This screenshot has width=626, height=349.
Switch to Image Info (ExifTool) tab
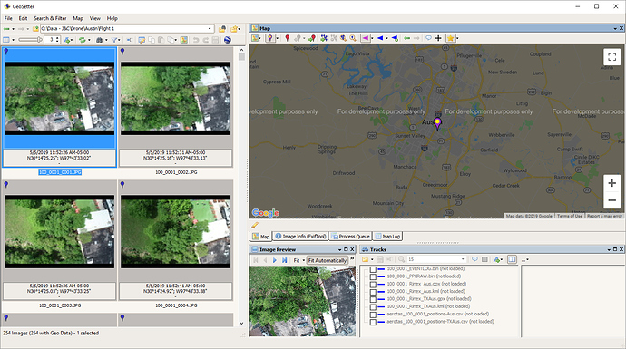300,237
